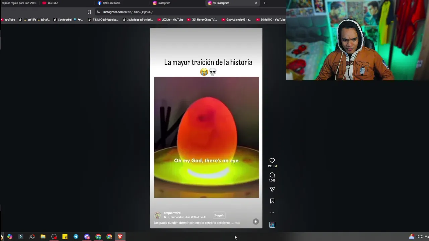Switch to Brave browser in the taskbar
The height and width of the screenshot is (241, 429).
click(120, 237)
